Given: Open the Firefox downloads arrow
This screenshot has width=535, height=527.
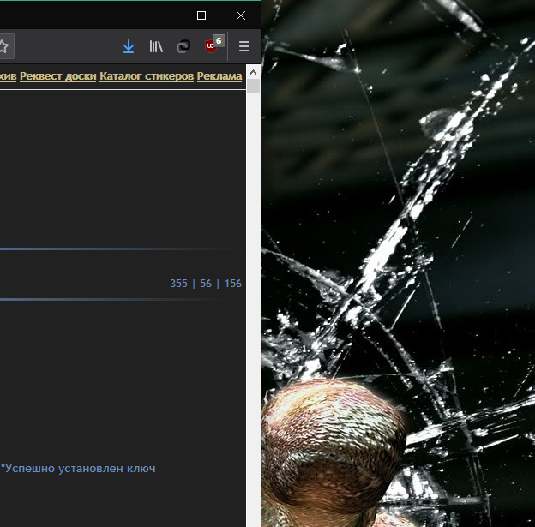Looking at the screenshot, I should pyautogui.click(x=129, y=46).
